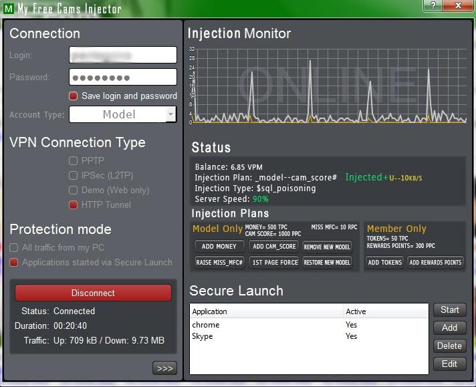
Task: Click the Yes value in the chrome row
Action: click(351, 325)
